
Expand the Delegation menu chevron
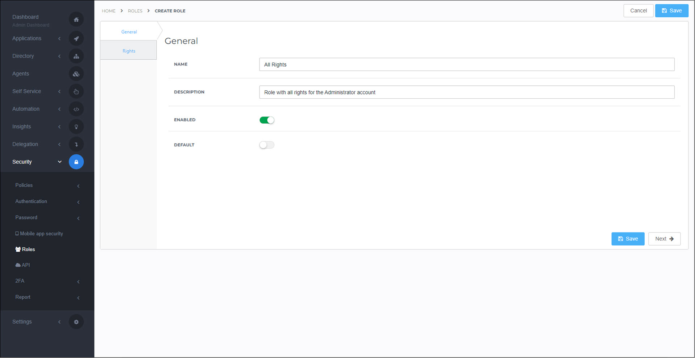[x=59, y=144]
